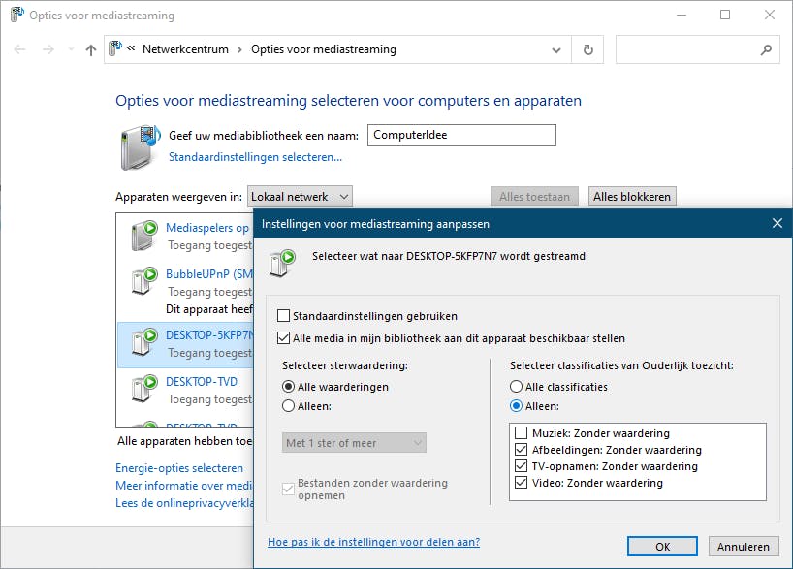This screenshot has width=793, height=569.
Task: Open the Standaardinstellingen selecteren link
Action: [x=255, y=157]
